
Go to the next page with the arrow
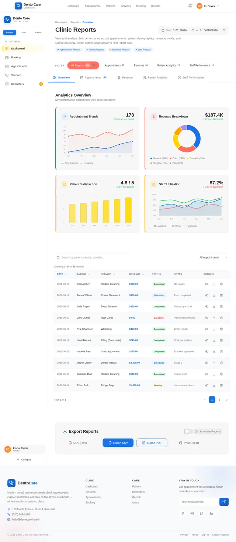227,399
